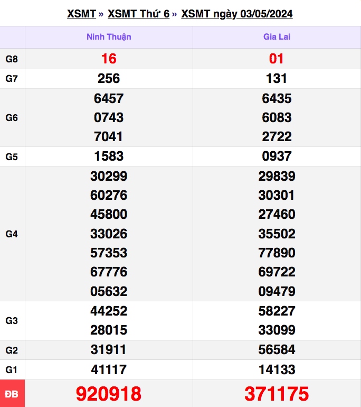Select G1 value 41117

tap(109, 369)
